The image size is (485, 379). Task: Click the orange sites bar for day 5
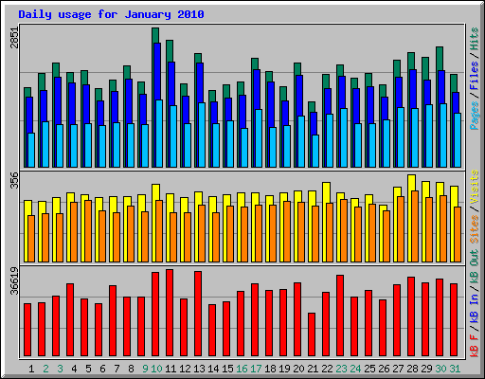88,231
